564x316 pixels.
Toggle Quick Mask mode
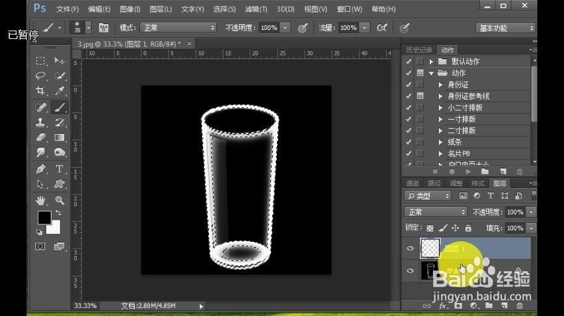tap(40, 246)
